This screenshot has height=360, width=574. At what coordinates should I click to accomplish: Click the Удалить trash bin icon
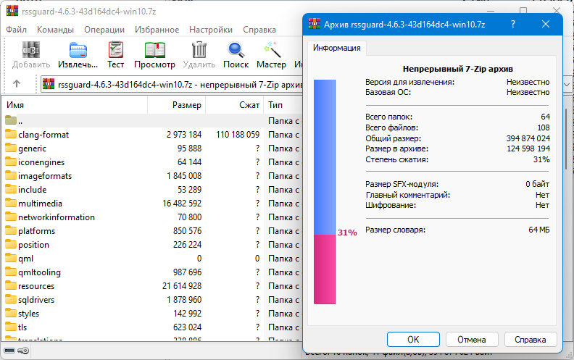pyautogui.click(x=199, y=50)
